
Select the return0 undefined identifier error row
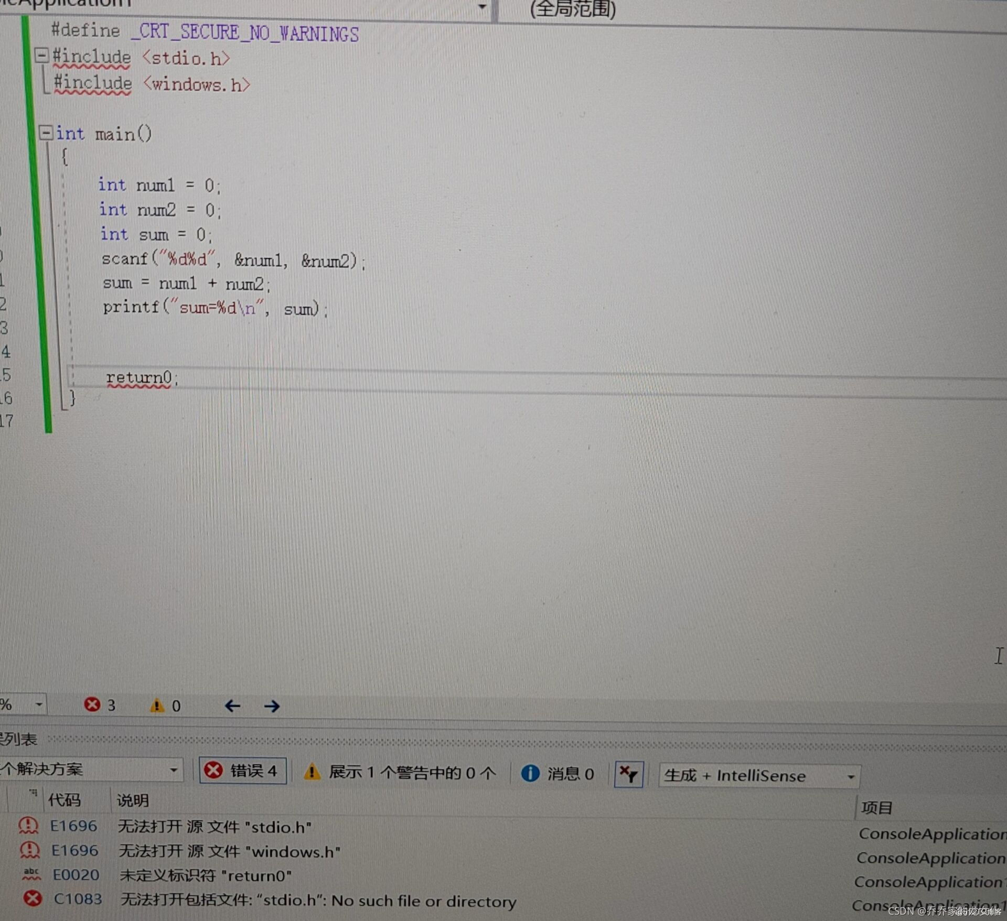coord(205,875)
